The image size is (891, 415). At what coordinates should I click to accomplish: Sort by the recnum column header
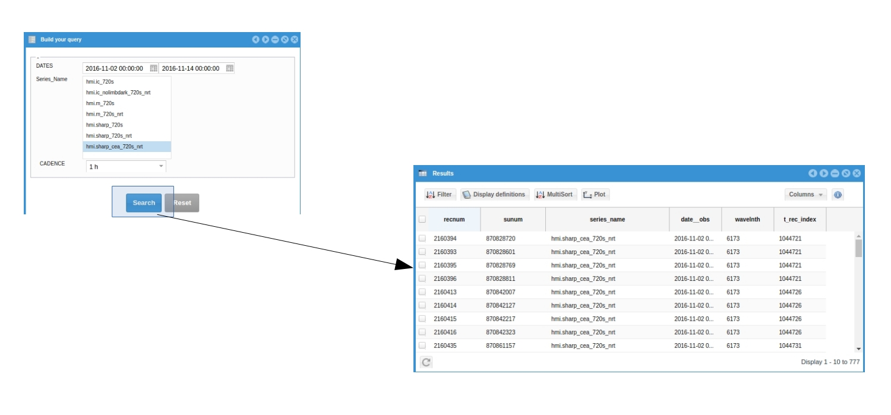pyautogui.click(x=454, y=220)
